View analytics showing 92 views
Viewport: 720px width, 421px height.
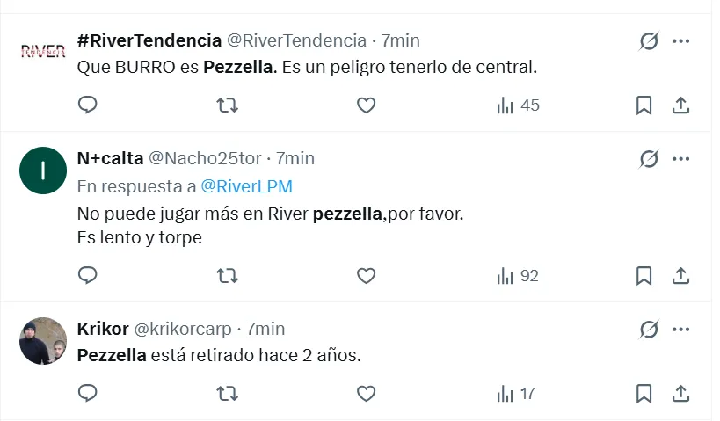(518, 276)
